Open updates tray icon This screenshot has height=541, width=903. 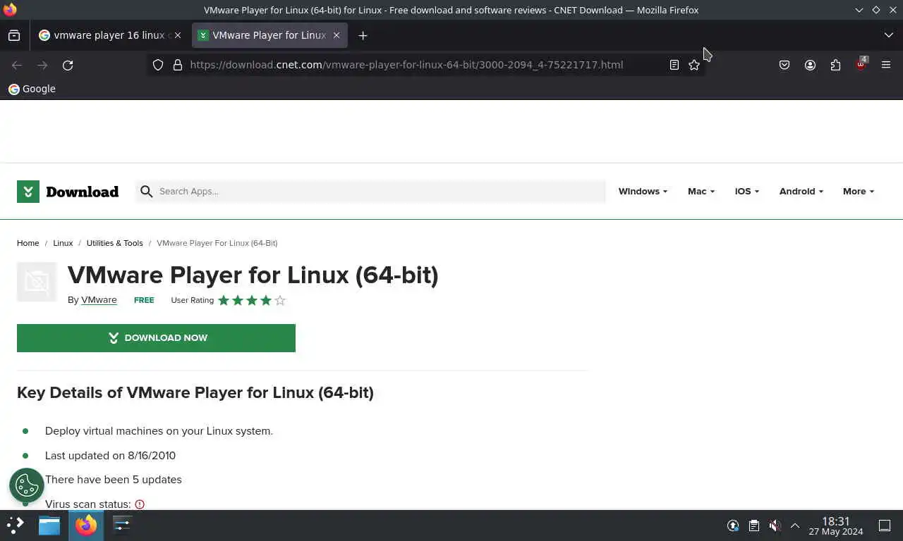tap(733, 526)
